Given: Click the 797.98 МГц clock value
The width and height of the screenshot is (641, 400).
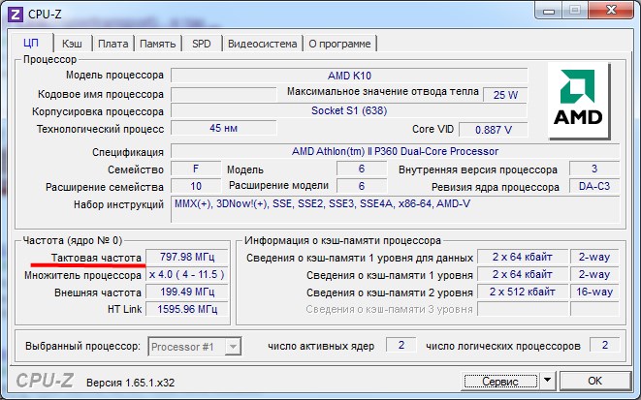Looking at the screenshot, I should tap(187, 258).
